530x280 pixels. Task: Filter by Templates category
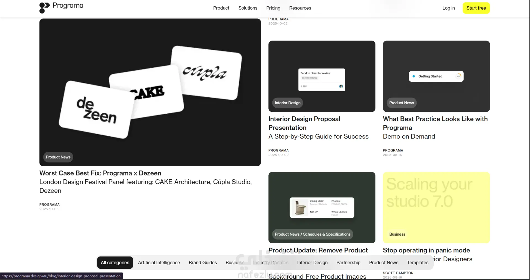418,263
